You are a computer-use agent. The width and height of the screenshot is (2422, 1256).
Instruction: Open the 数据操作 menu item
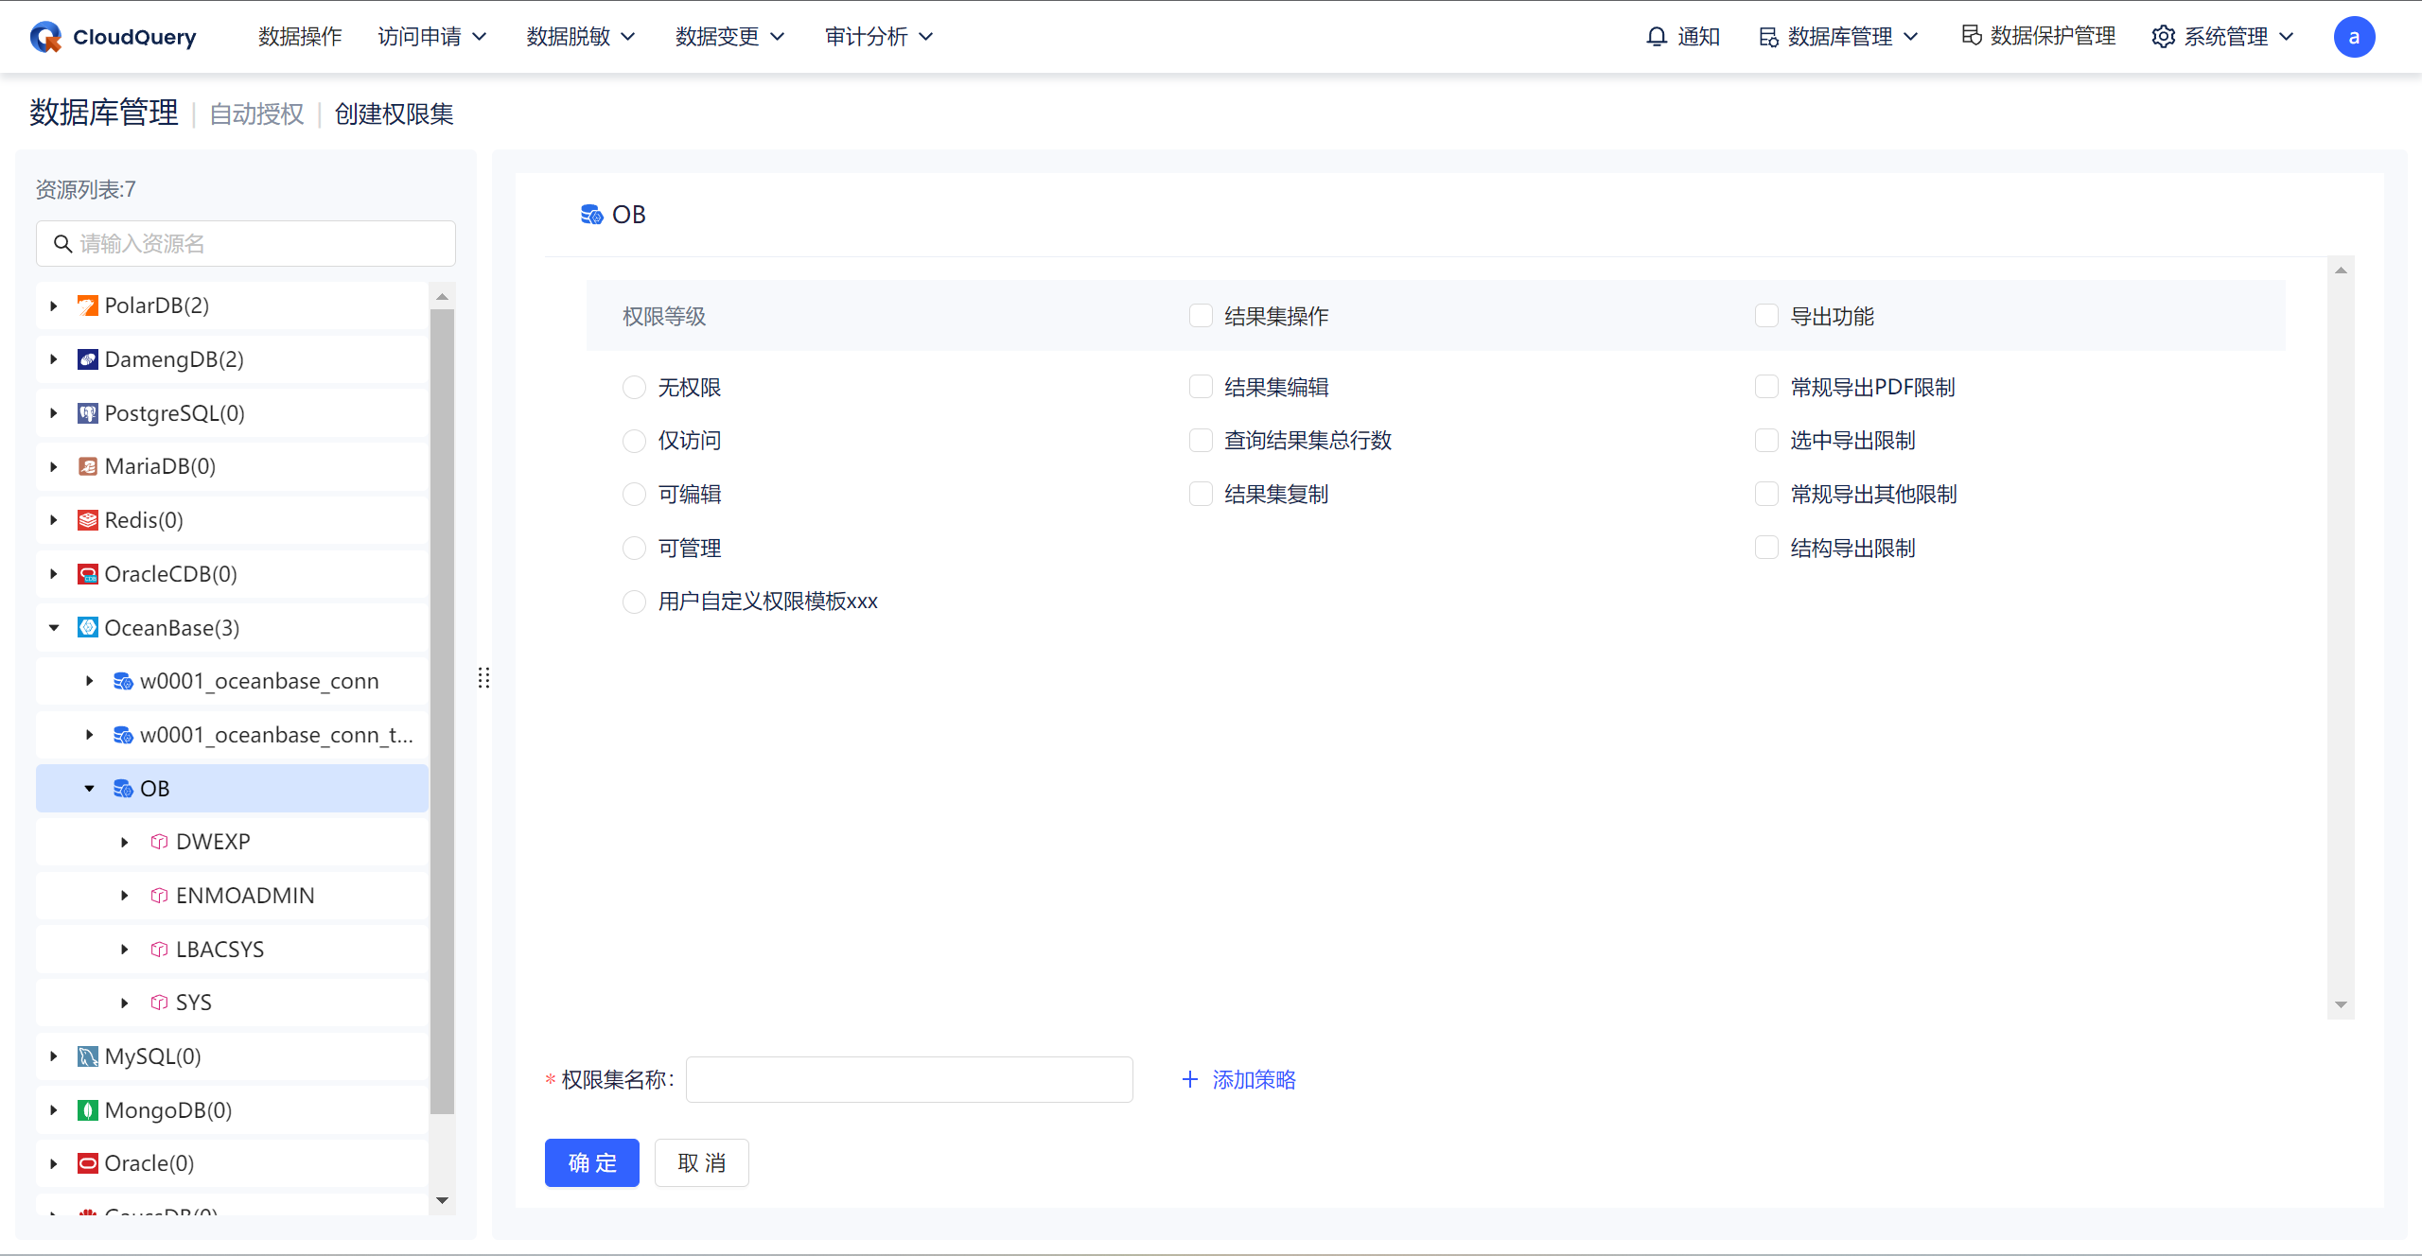coord(300,37)
